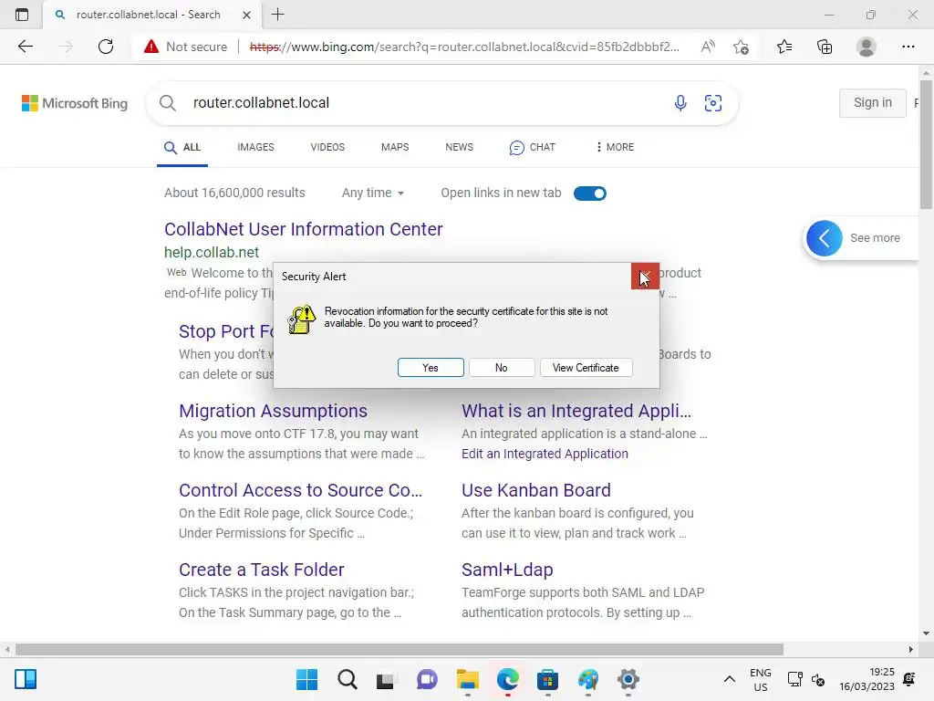934x701 pixels.
Task: Open File Explorer from taskbar
Action: [x=468, y=679]
